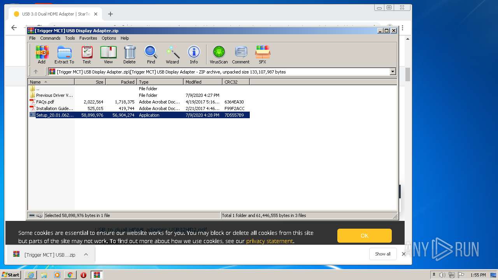498x280 pixels.
Task: Run VirusScan from the toolbar
Action: pos(219,54)
